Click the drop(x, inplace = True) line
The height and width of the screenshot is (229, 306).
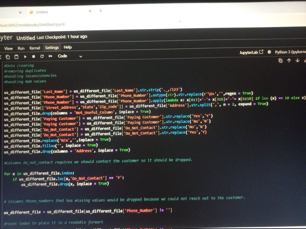[65, 184]
